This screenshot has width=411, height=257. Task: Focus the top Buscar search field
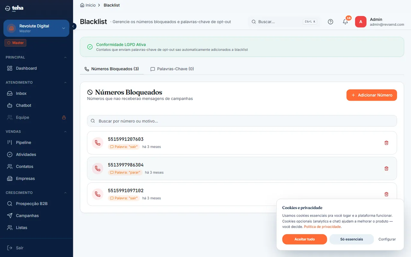[284, 22]
